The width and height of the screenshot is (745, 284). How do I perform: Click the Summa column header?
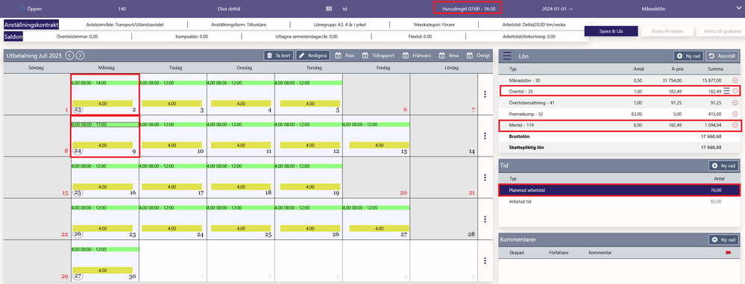pos(714,69)
